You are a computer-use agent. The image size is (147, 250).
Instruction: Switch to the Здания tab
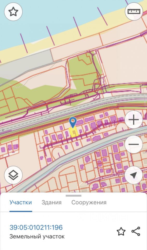pyautogui.click(x=51, y=202)
